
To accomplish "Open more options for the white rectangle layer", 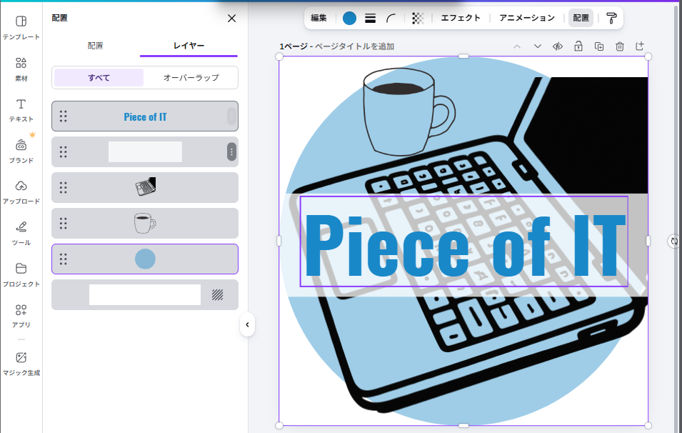I will (231, 151).
